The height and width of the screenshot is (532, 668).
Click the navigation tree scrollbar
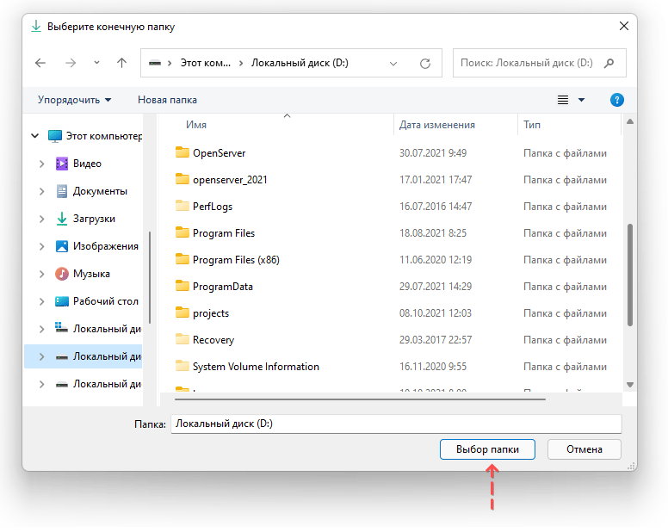click(x=150, y=277)
